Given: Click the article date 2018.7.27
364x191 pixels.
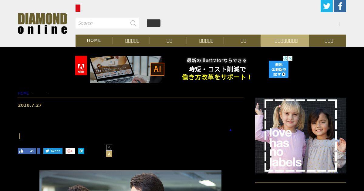Looking at the screenshot, I should pos(30,105).
